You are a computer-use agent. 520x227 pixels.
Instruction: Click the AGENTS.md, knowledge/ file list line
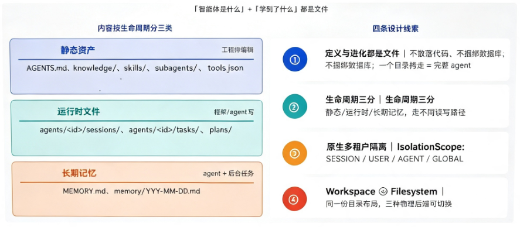[x=135, y=68]
